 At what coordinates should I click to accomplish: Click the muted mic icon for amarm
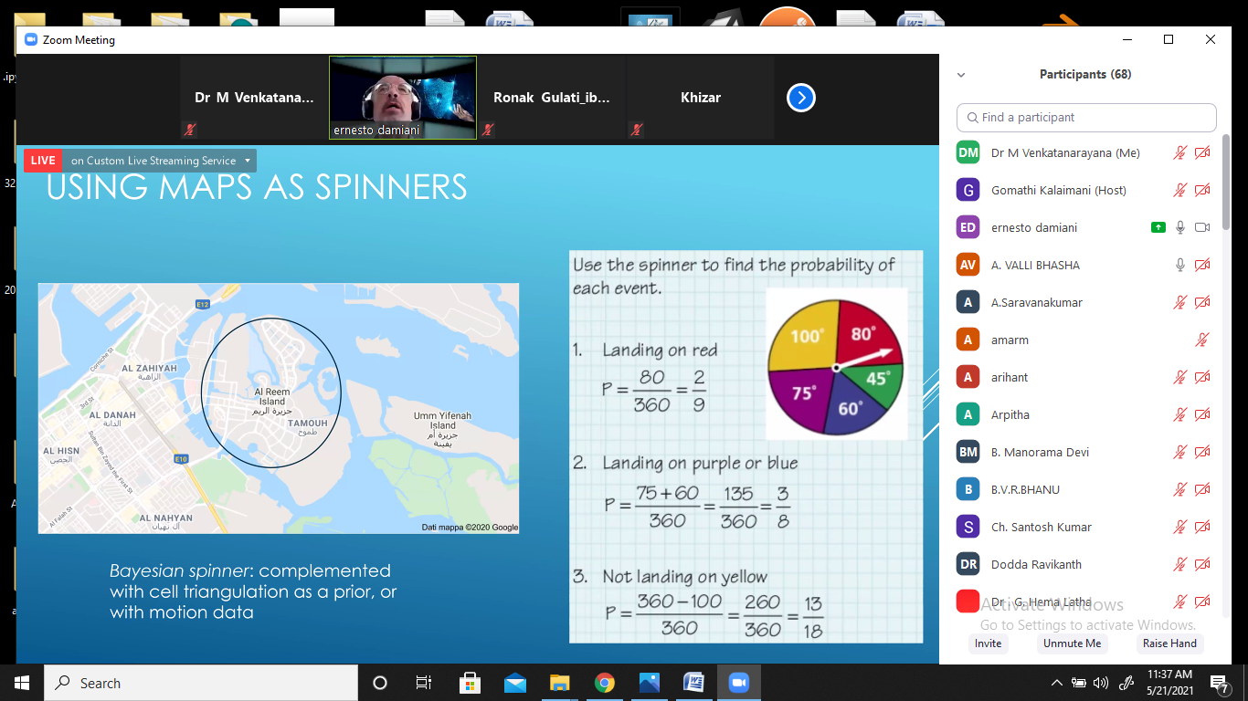(1202, 340)
